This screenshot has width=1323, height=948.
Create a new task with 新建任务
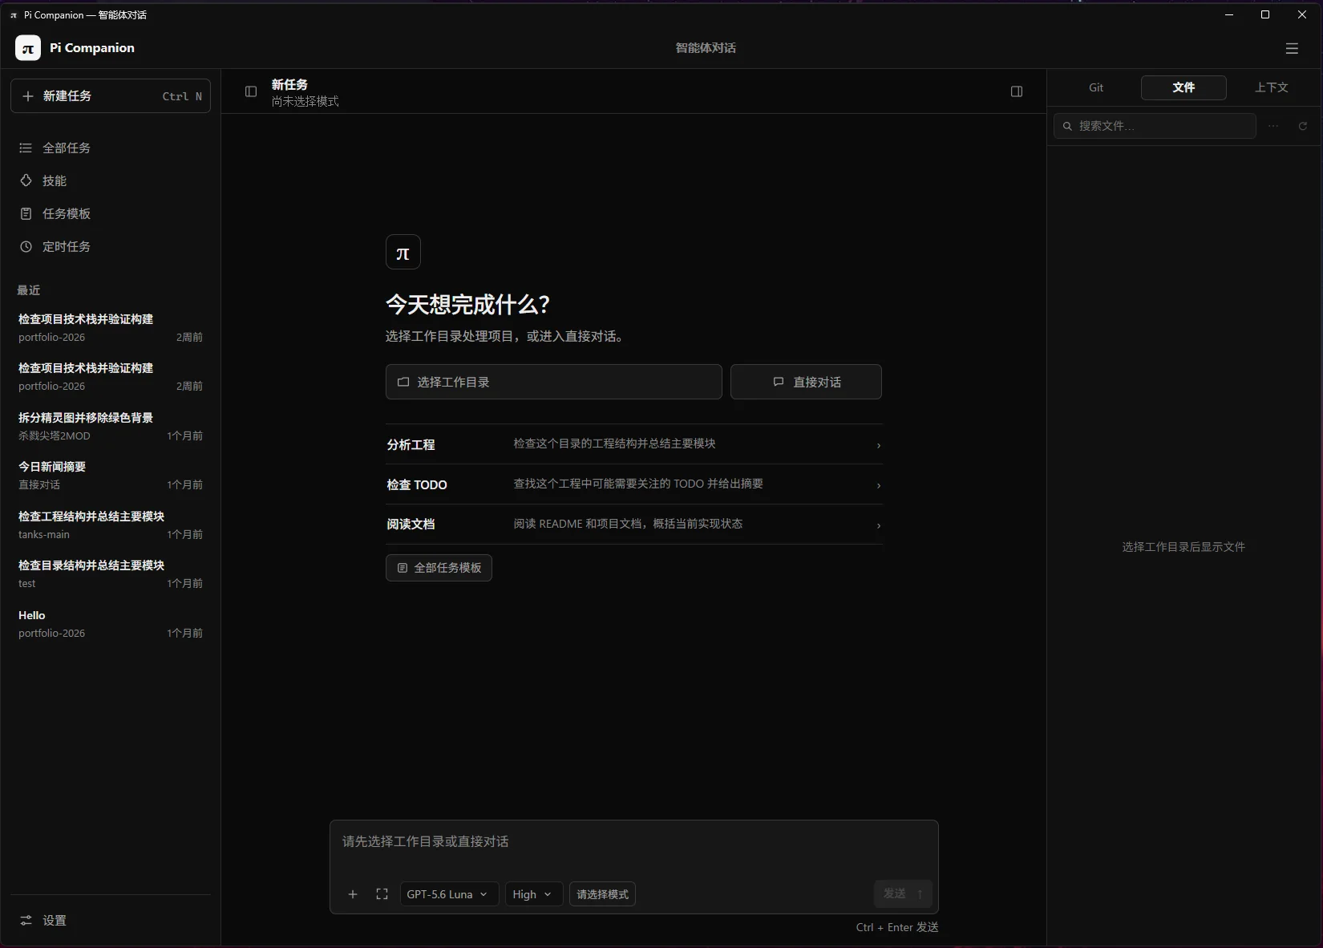point(111,96)
